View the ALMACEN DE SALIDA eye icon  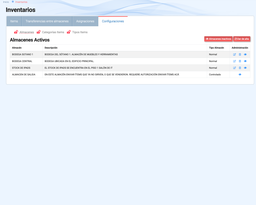[x=240, y=75]
